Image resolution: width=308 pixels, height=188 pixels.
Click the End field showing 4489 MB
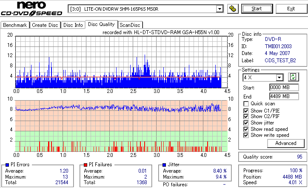click(x=284, y=96)
